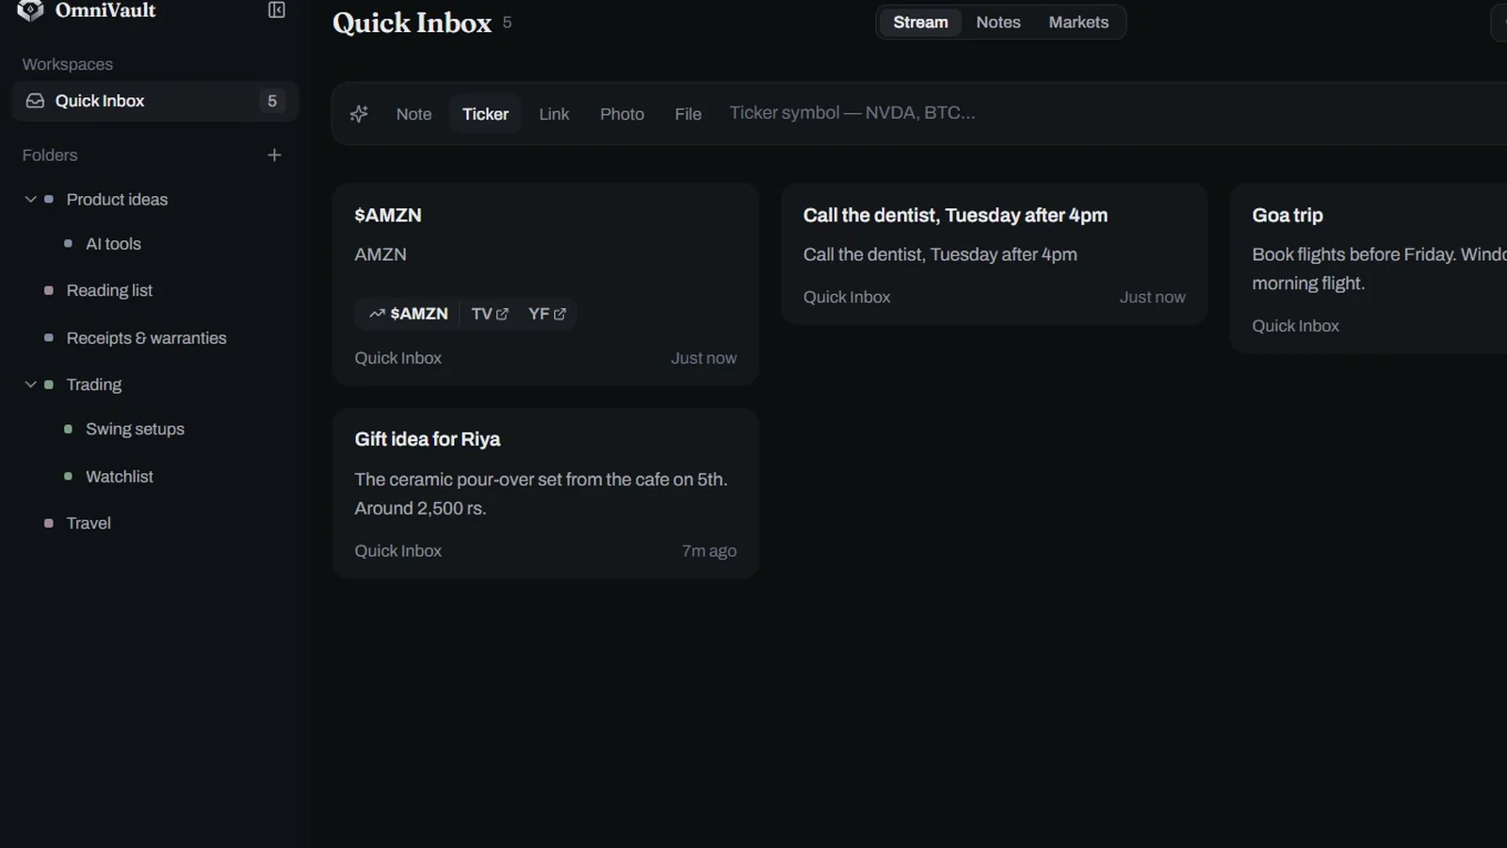Switch to the Markets view tab

point(1078,22)
